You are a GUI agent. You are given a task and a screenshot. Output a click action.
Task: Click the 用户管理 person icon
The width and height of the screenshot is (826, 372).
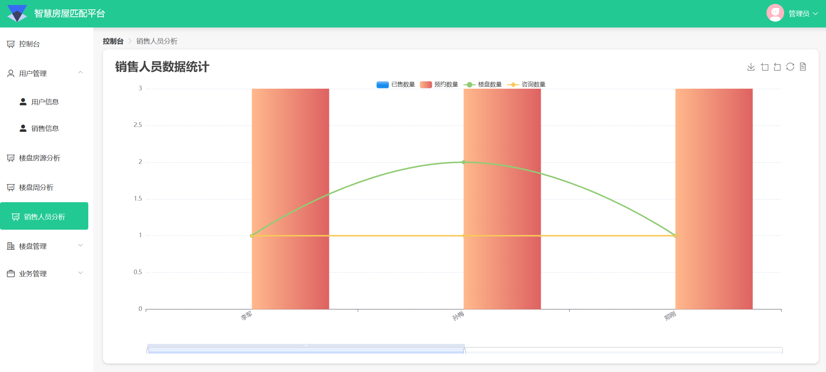point(11,74)
